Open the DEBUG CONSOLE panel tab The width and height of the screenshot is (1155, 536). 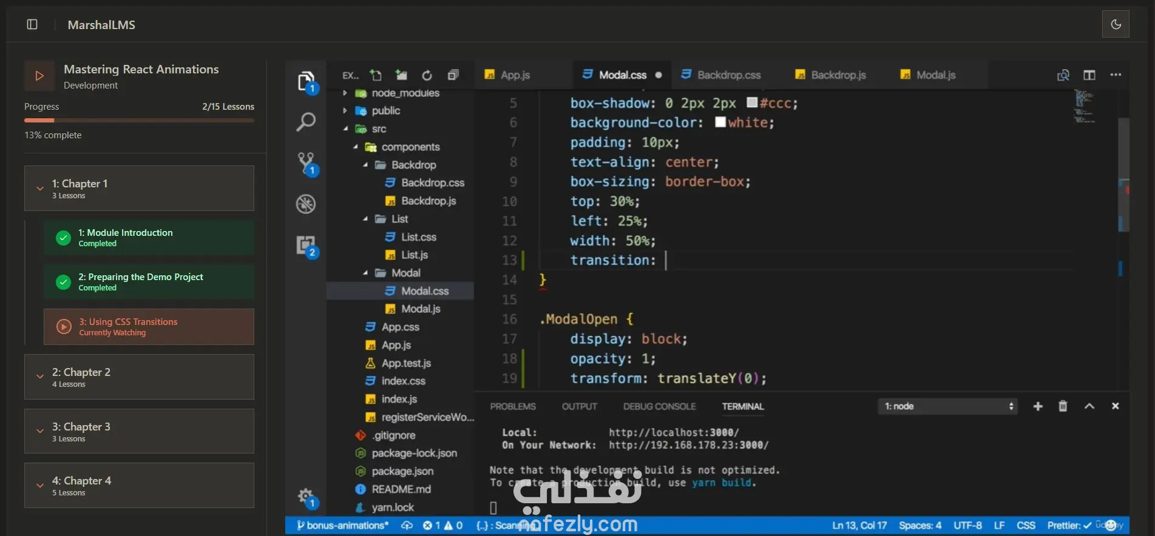click(x=660, y=406)
